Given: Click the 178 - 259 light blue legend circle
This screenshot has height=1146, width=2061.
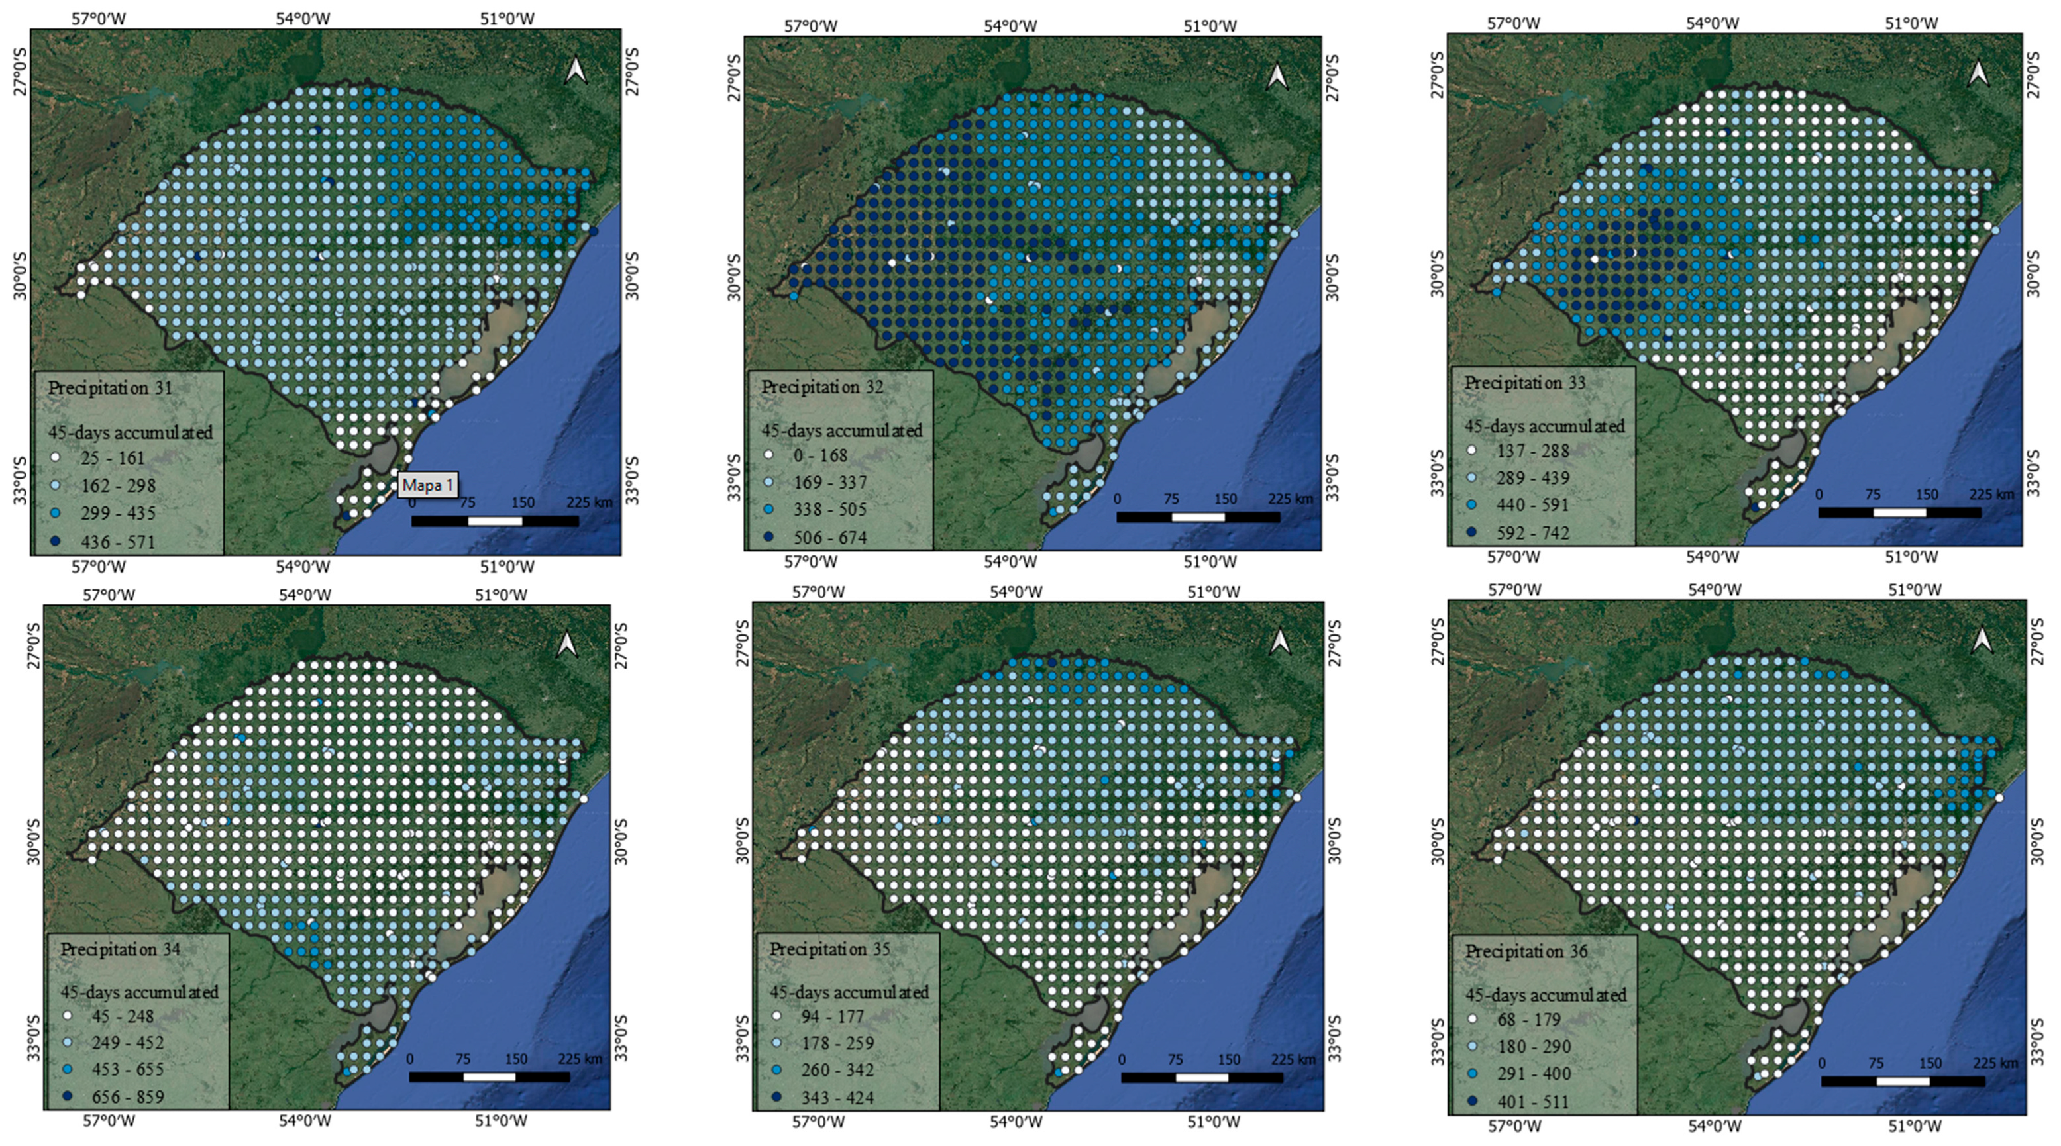Looking at the screenshot, I should click(x=778, y=1043).
